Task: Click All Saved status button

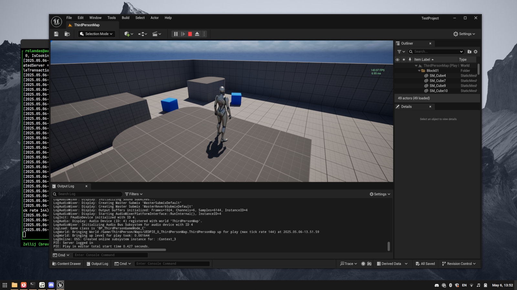Action: pos(425,264)
